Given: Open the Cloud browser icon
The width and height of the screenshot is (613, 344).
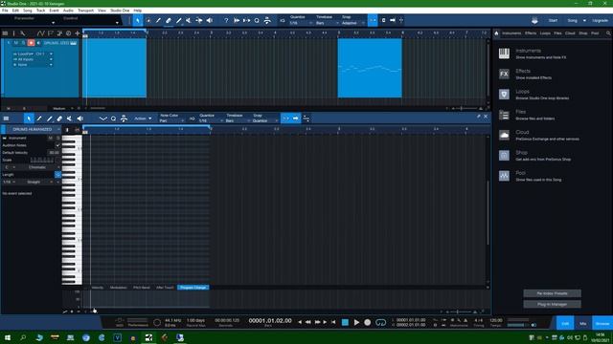Looking at the screenshot, I should (504, 135).
